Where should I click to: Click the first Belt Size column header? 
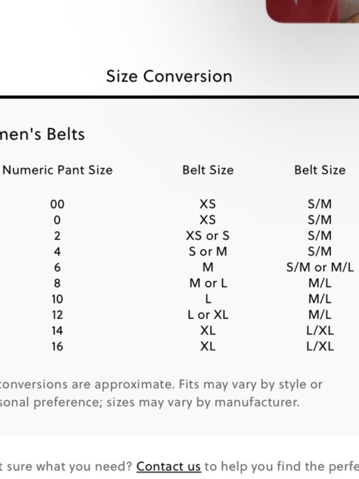coord(208,170)
